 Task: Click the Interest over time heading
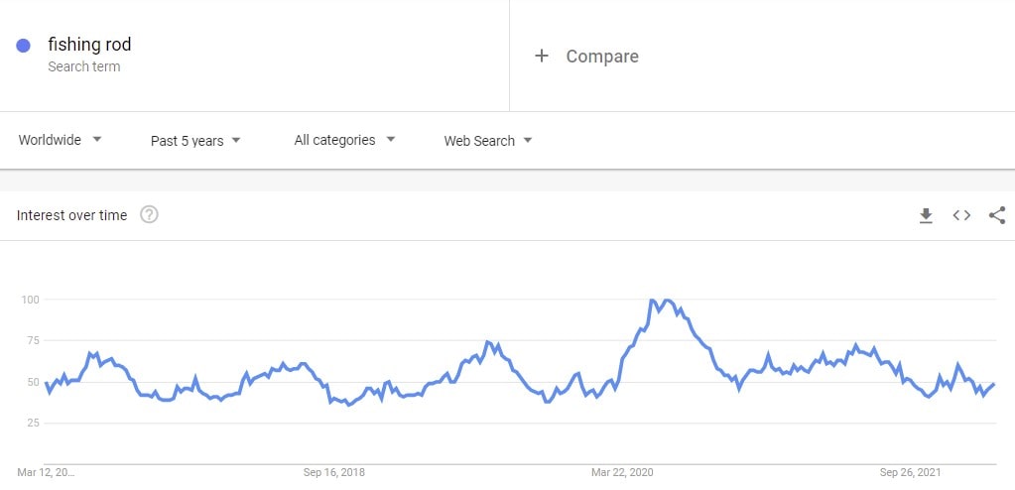click(x=71, y=215)
